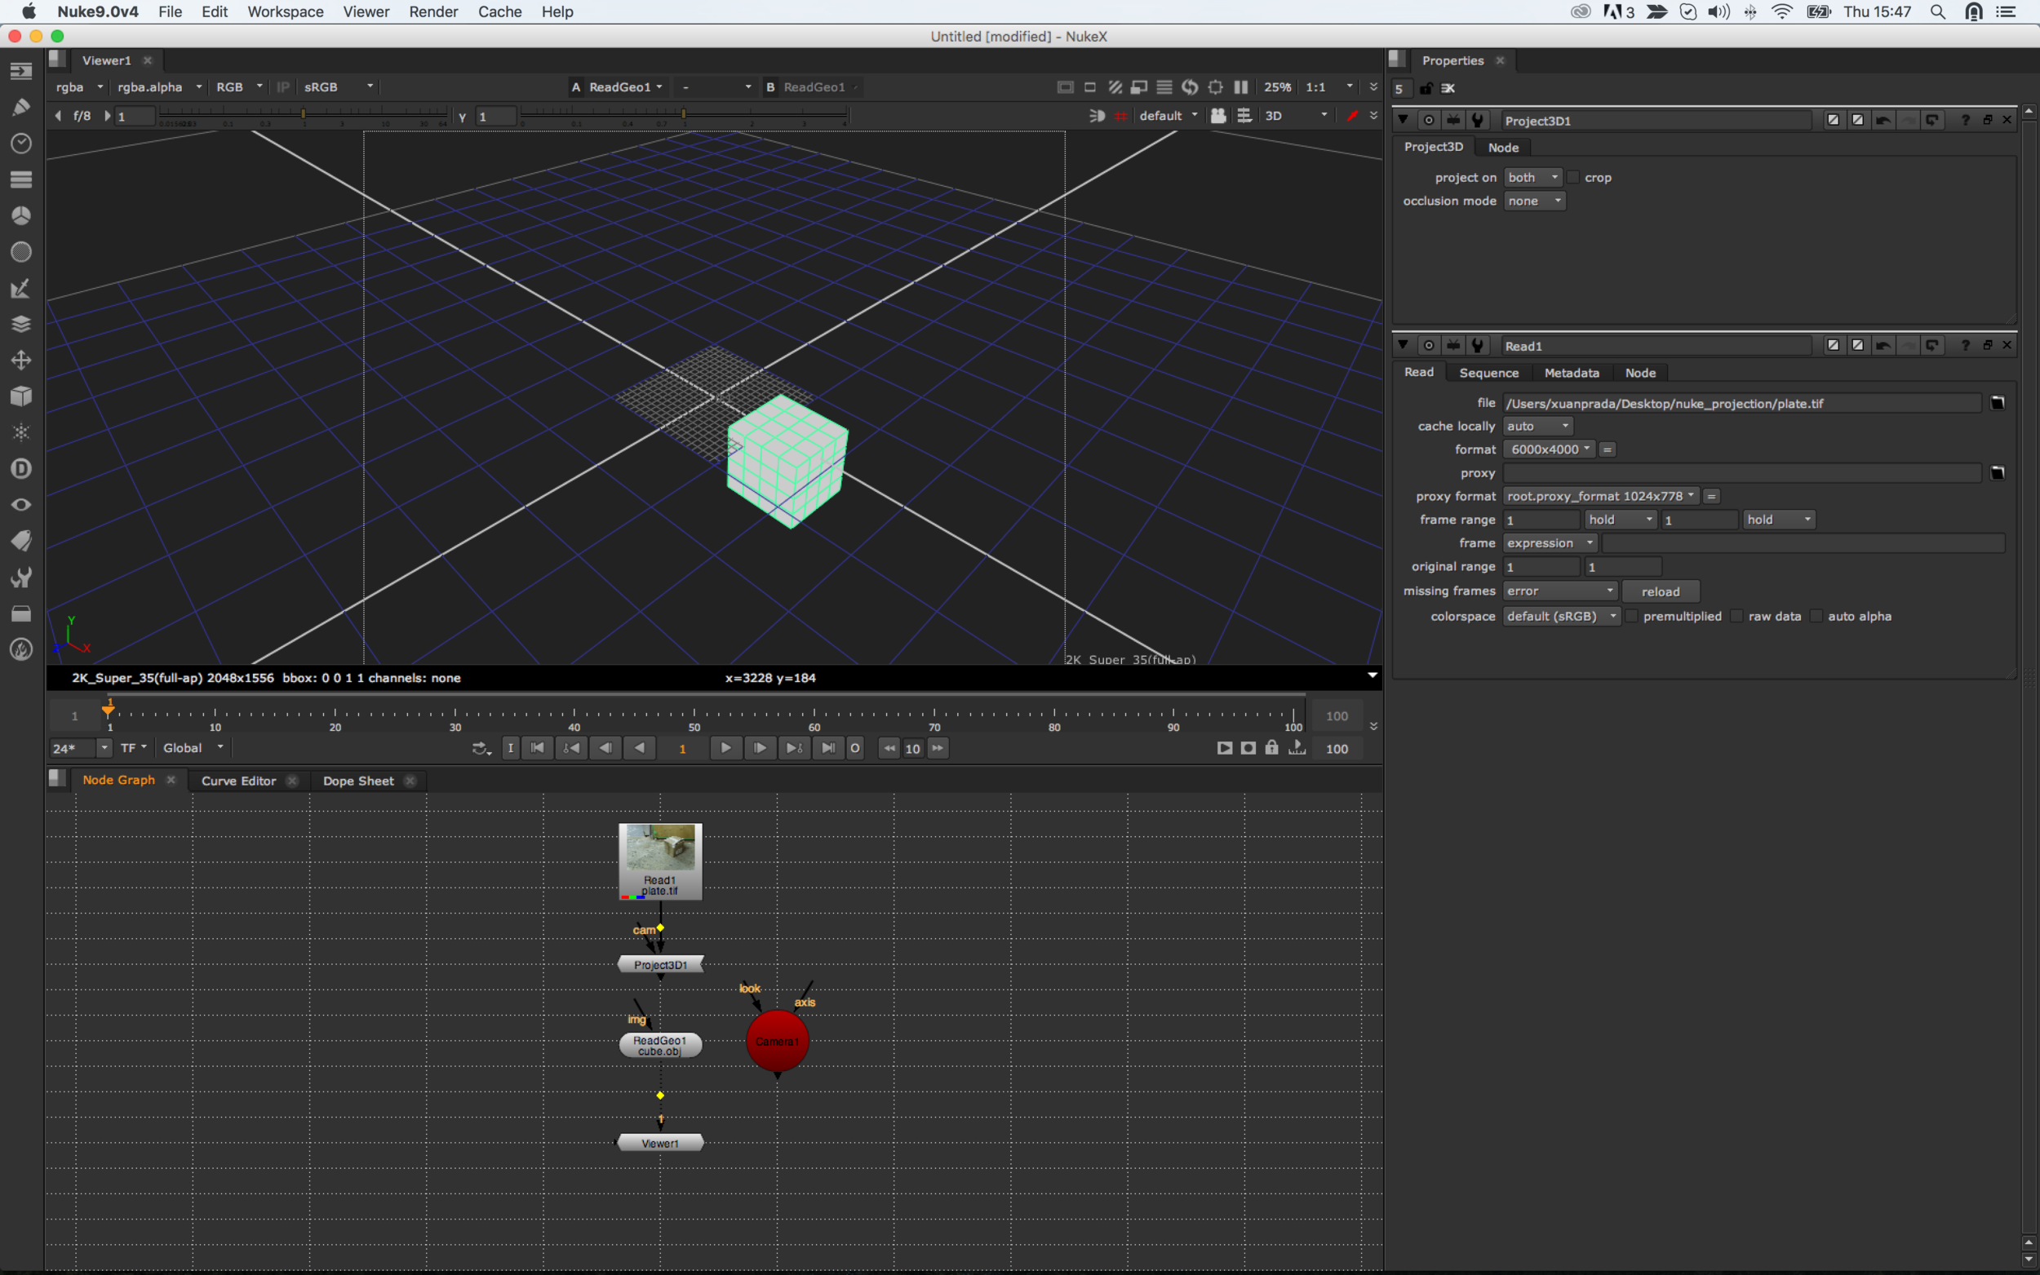Click the viewer gamma Y slider
This screenshot has height=1275, width=2040.
[683, 114]
